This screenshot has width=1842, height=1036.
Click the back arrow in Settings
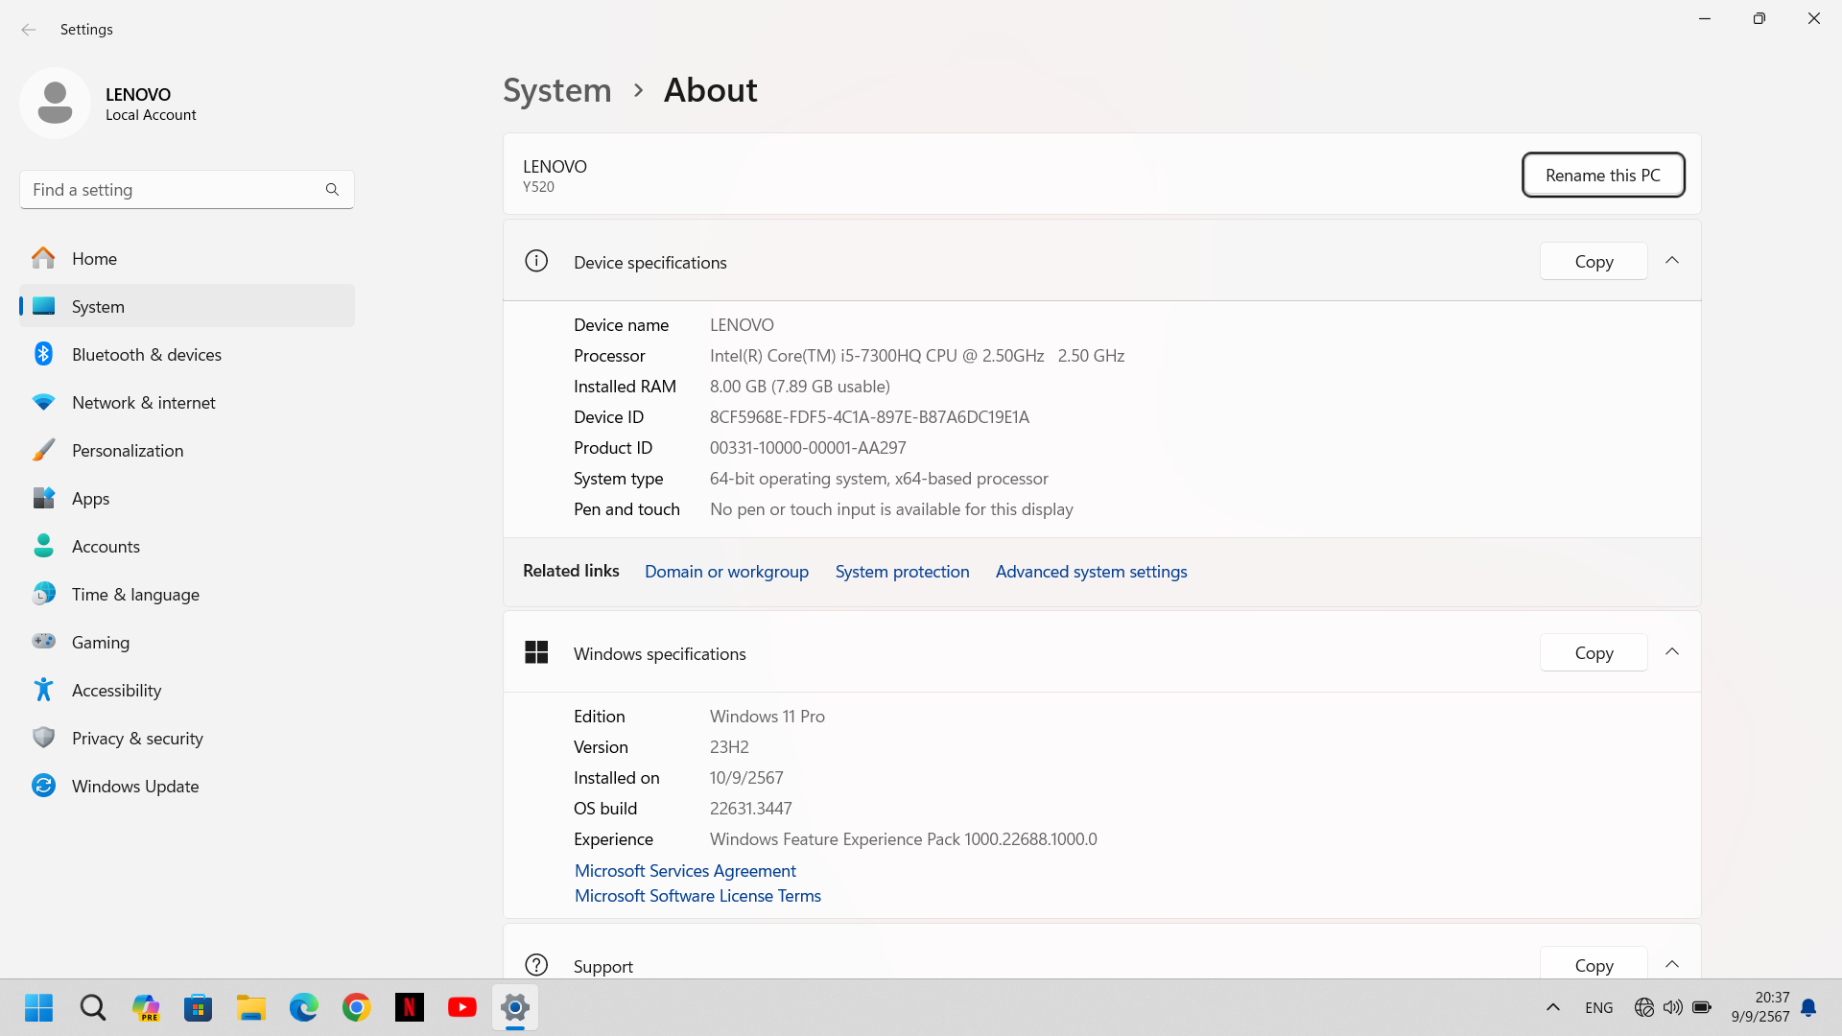click(29, 30)
